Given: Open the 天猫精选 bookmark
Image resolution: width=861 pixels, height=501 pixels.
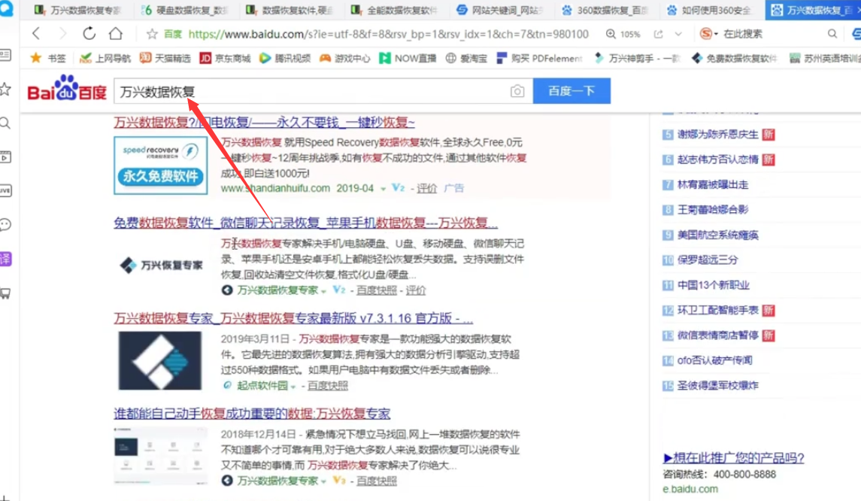Looking at the screenshot, I should (165, 58).
